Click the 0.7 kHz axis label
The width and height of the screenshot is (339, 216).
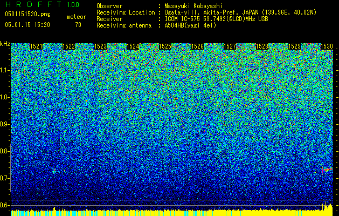[x=5, y=178]
